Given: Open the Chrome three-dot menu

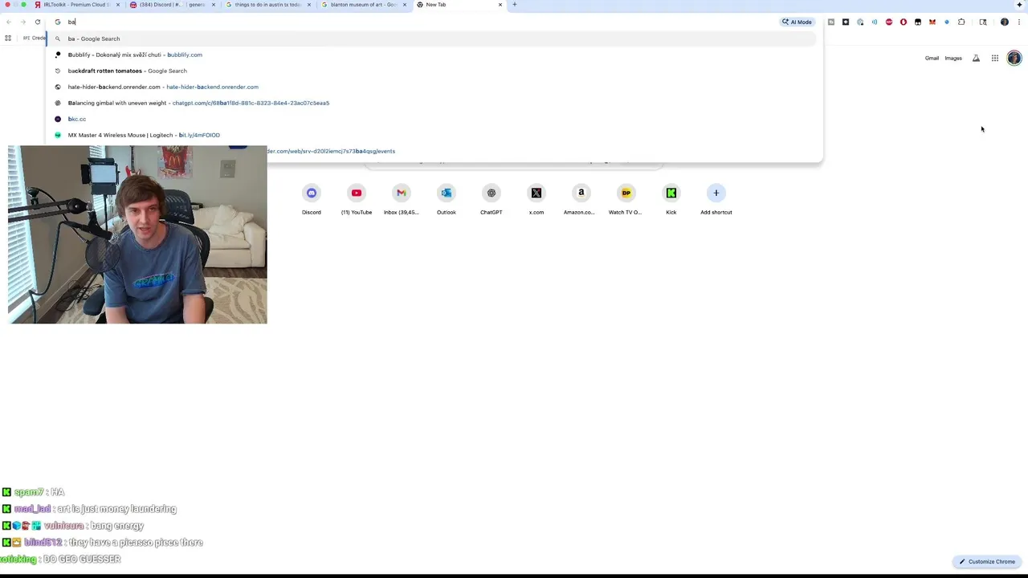Looking at the screenshot, I should coord(1019,22).
